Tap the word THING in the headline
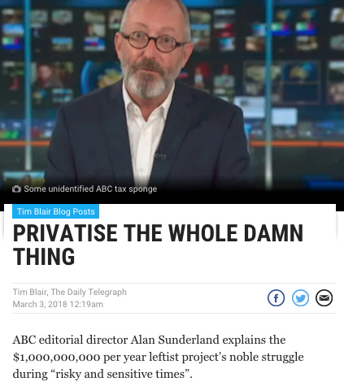Viewport: 344px width, 386px height. tap(44, 257)
